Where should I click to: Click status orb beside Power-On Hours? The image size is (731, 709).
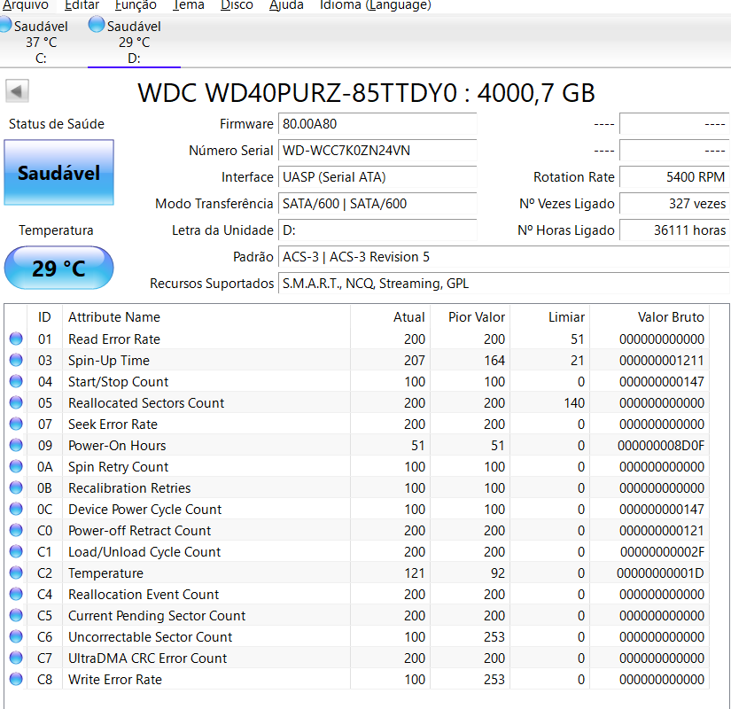16,446
